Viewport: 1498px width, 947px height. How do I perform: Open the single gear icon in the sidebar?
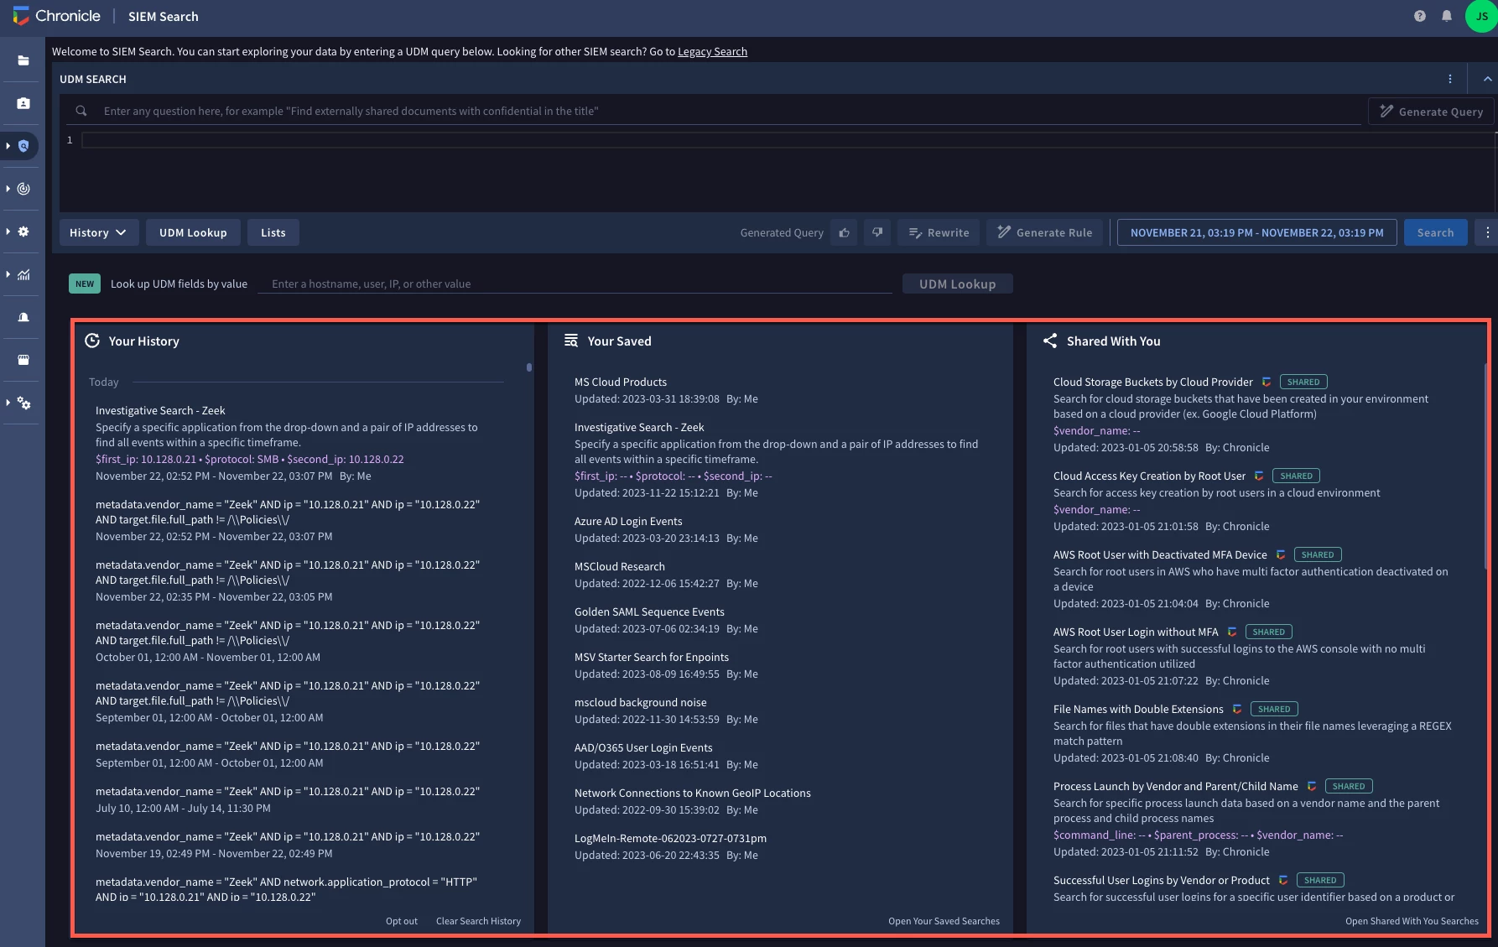pyautogui.click(x=23, y=232)
